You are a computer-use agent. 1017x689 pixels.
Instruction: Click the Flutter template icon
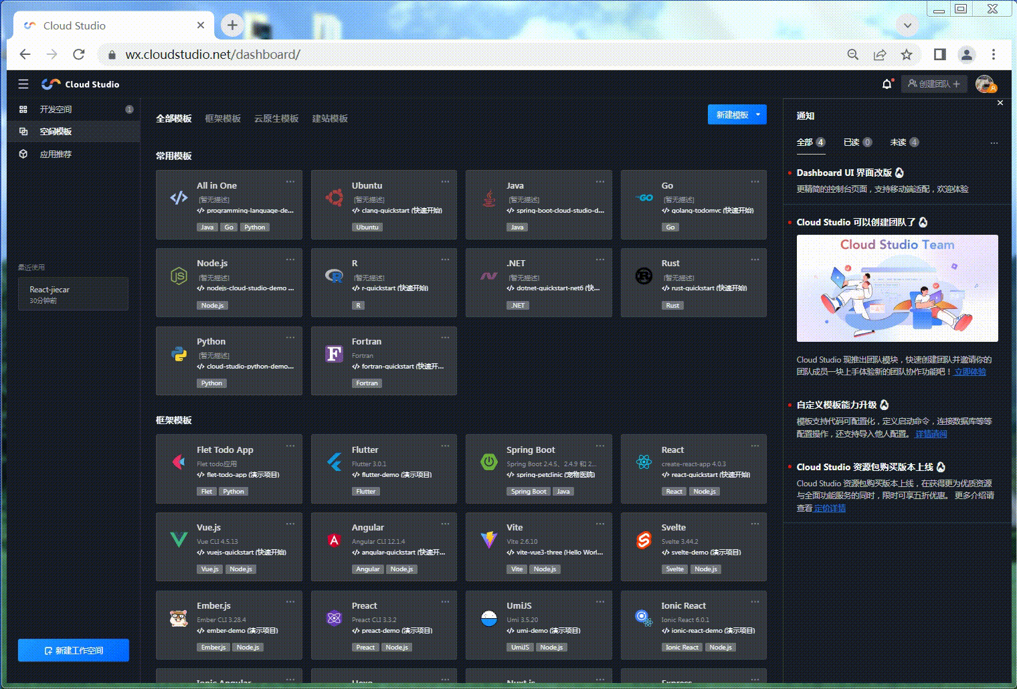pos(334,462)
